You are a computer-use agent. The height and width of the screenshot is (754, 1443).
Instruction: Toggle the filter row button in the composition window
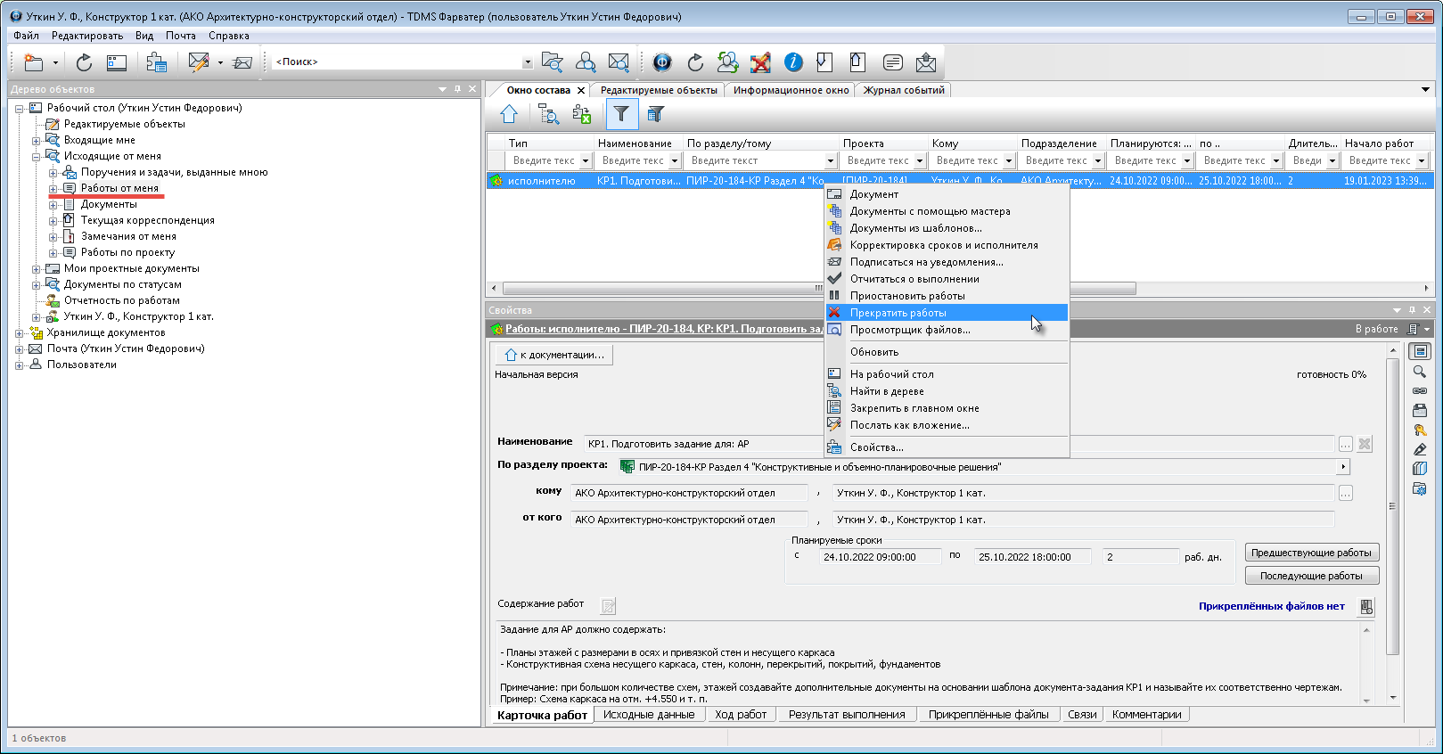tap(621, 114)
